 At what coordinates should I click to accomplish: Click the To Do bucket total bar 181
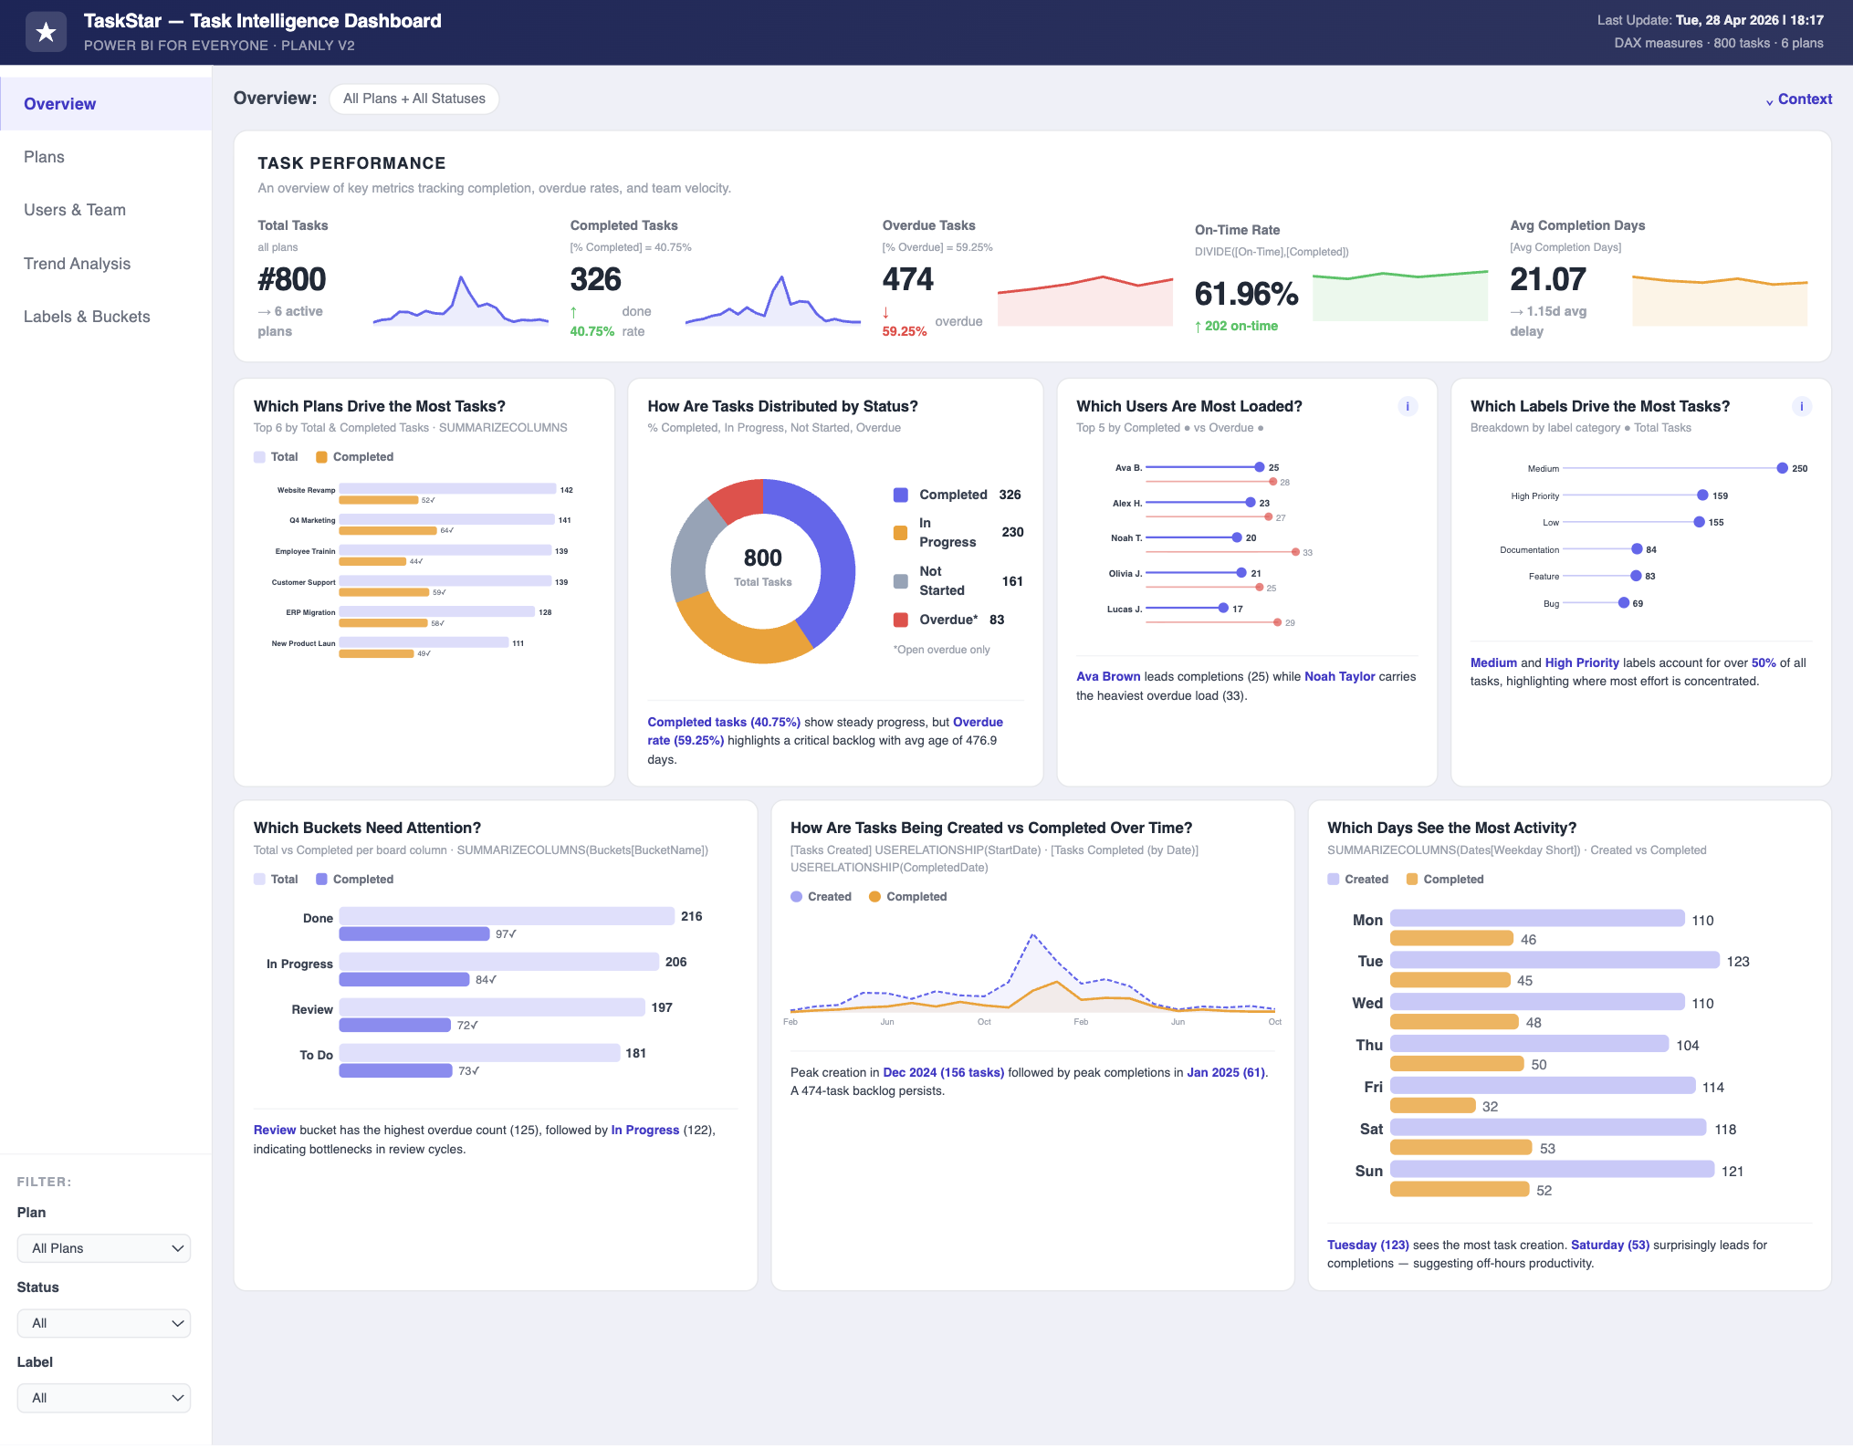[x=479, y=1053]
